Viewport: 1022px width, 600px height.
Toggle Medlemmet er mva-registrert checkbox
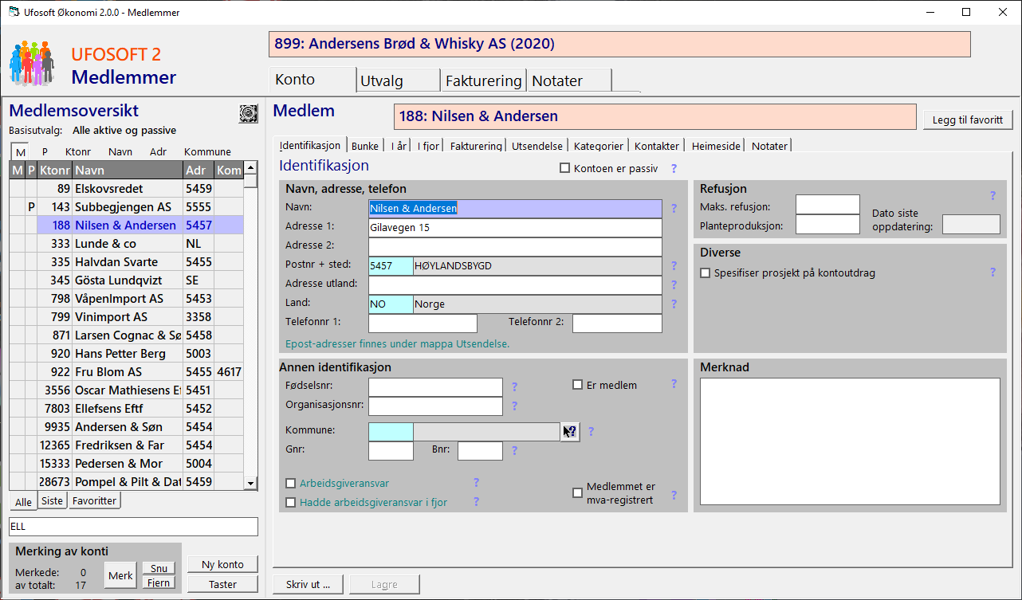click(578, 493)
